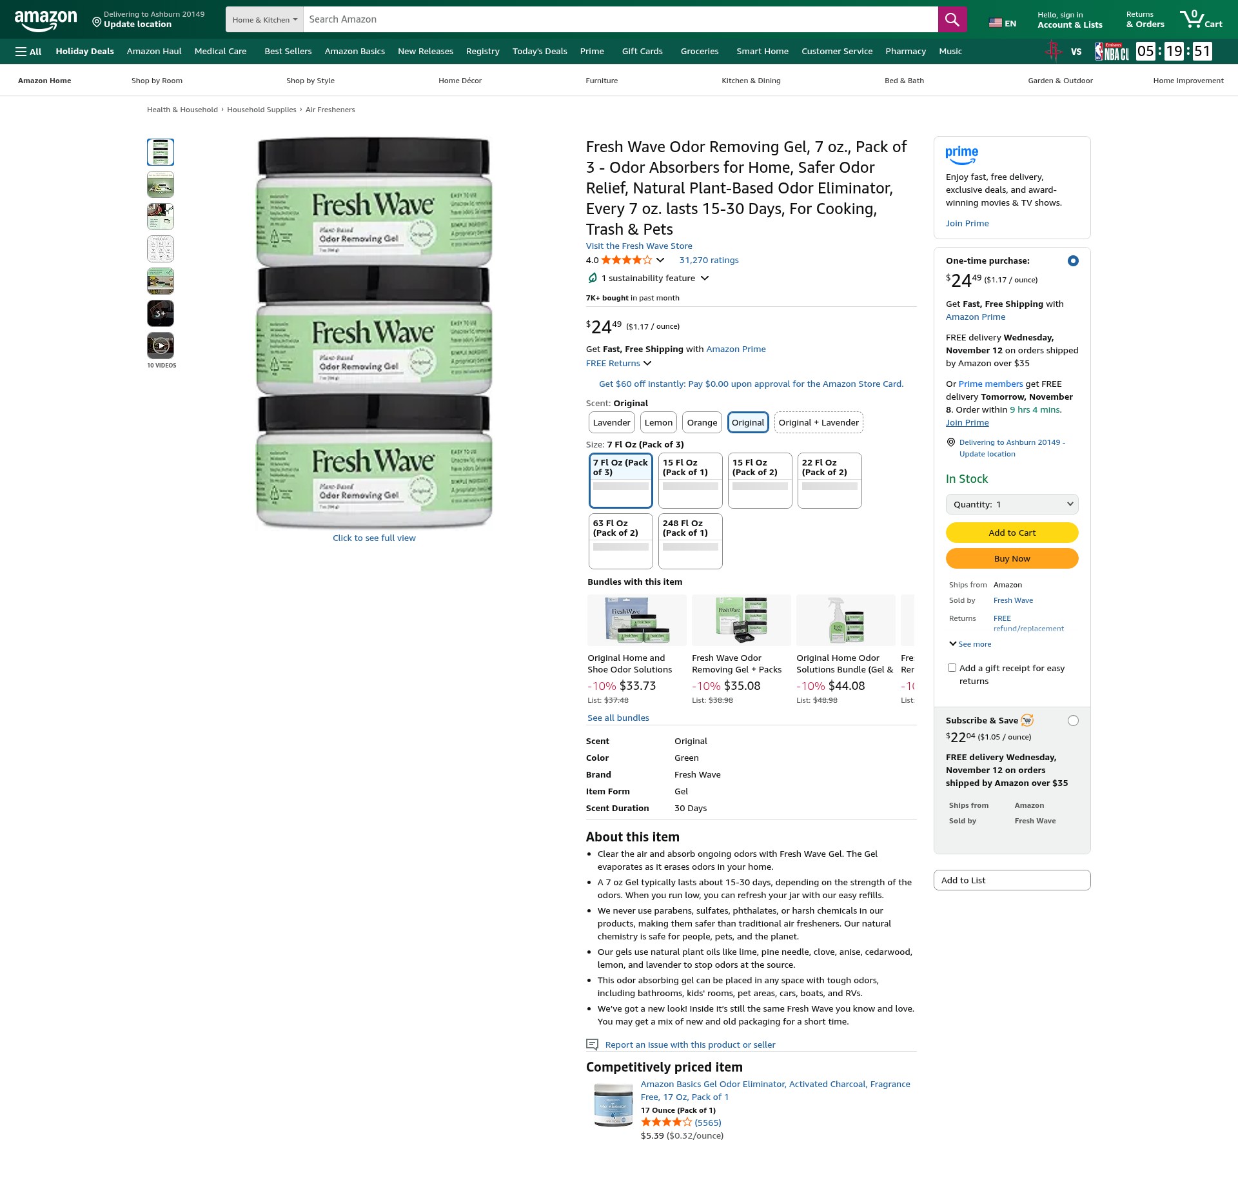Click the main product image
1238x1187 pixels.
[x=374, y=333]
